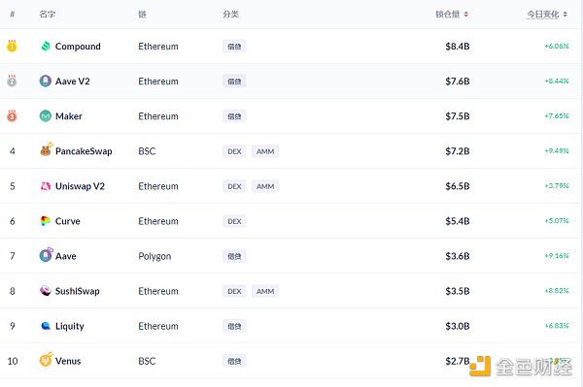
Task: Click the Venus gold logo icon
Action: [46, 360]
